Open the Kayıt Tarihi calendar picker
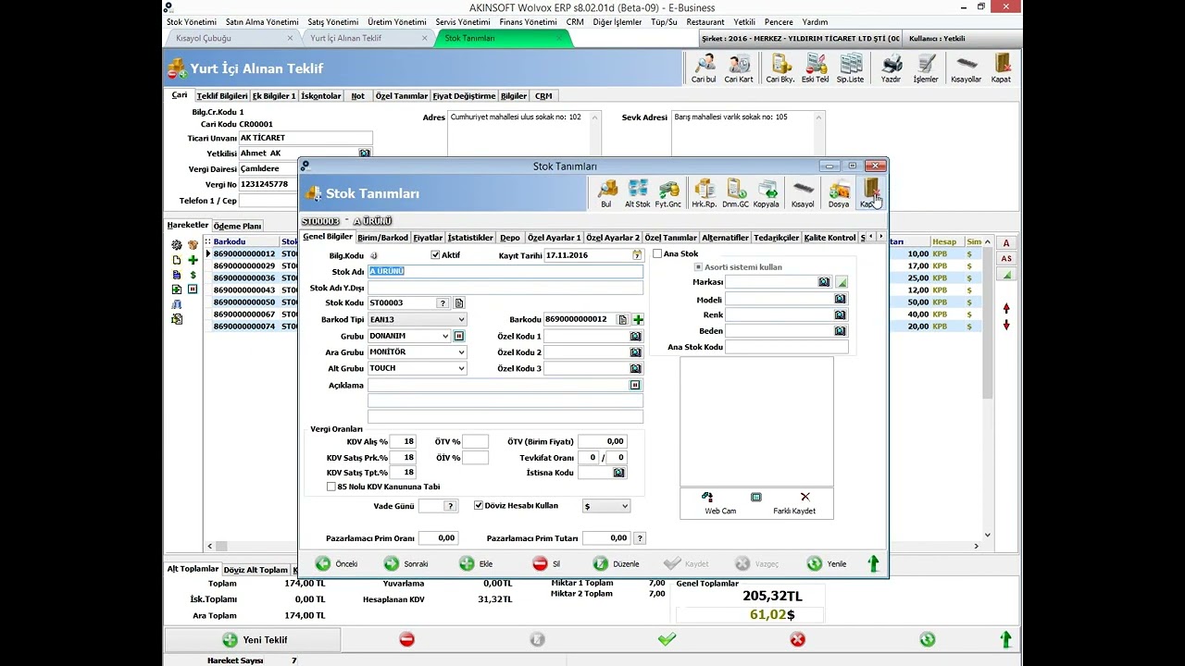Image resolution: width=1185 pixels, height=666 pixels. [x=637, y=255]
